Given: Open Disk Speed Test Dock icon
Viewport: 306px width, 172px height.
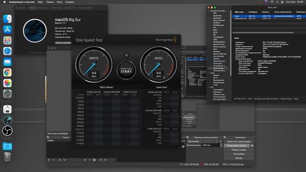Looking at the screenshot, I should coord(8,120).
